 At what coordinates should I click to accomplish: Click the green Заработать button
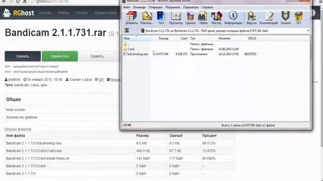click(x=60, y=56)
